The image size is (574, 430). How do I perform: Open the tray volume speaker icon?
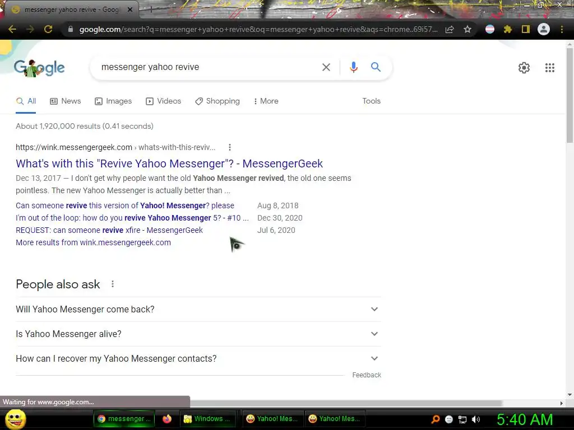point(476,419)
